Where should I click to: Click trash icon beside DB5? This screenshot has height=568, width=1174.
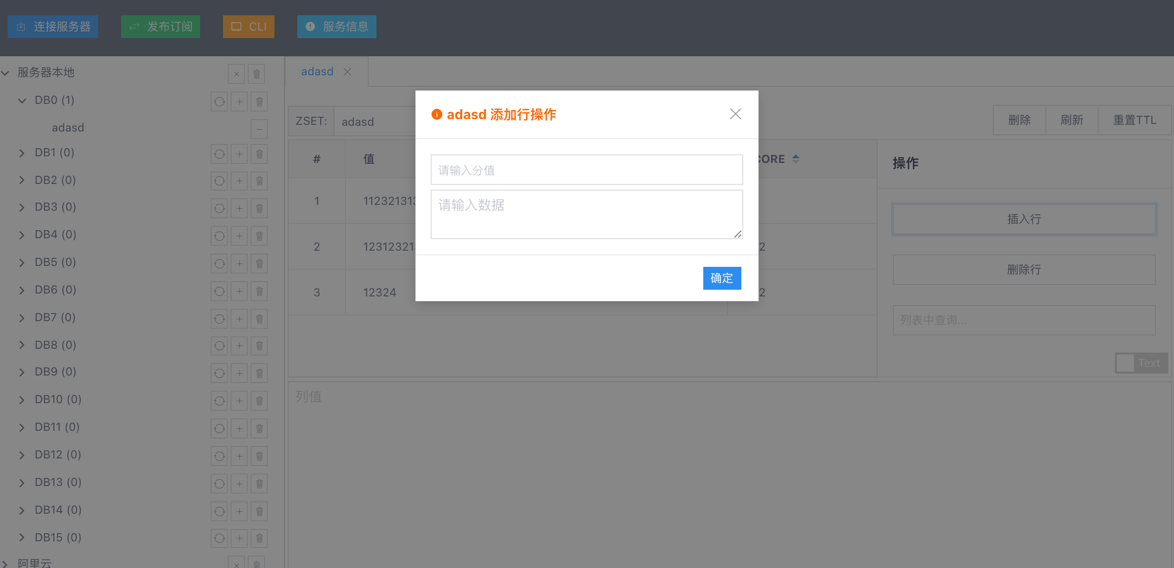click(x=259, y=264)
